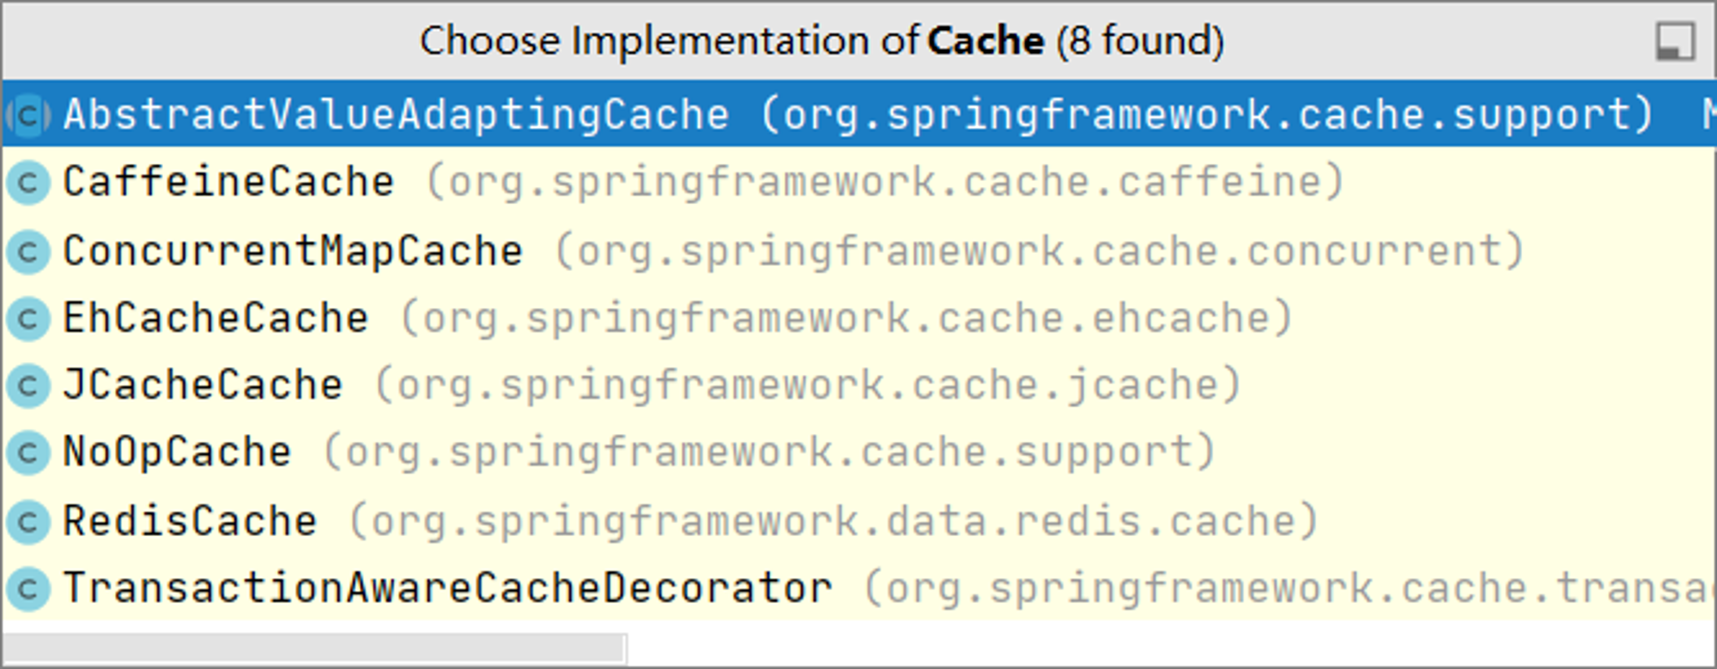Viewport: 1717px width, 669px height.
Task: Click the JCacheCache class icon
Action: pos(28,386)
